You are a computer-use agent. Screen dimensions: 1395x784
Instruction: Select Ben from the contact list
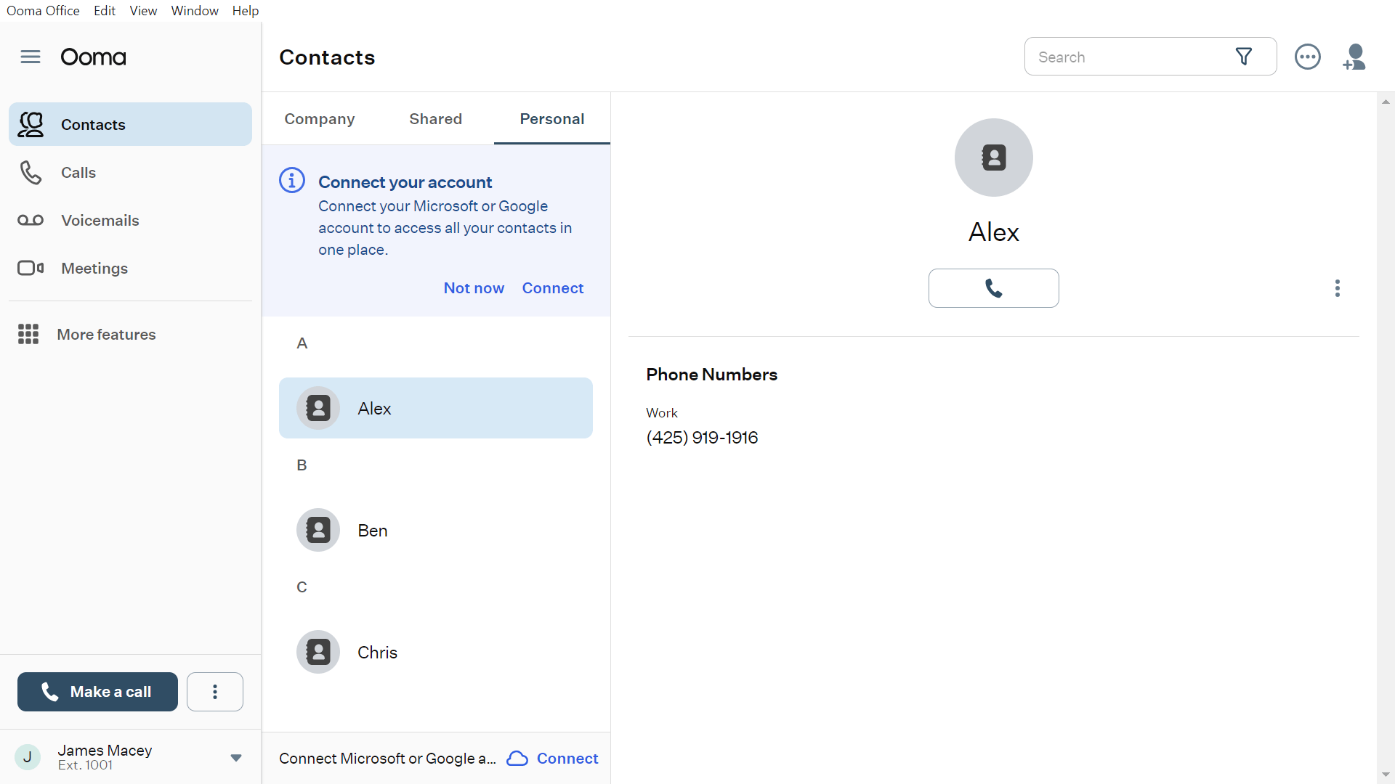coord(371,530)
